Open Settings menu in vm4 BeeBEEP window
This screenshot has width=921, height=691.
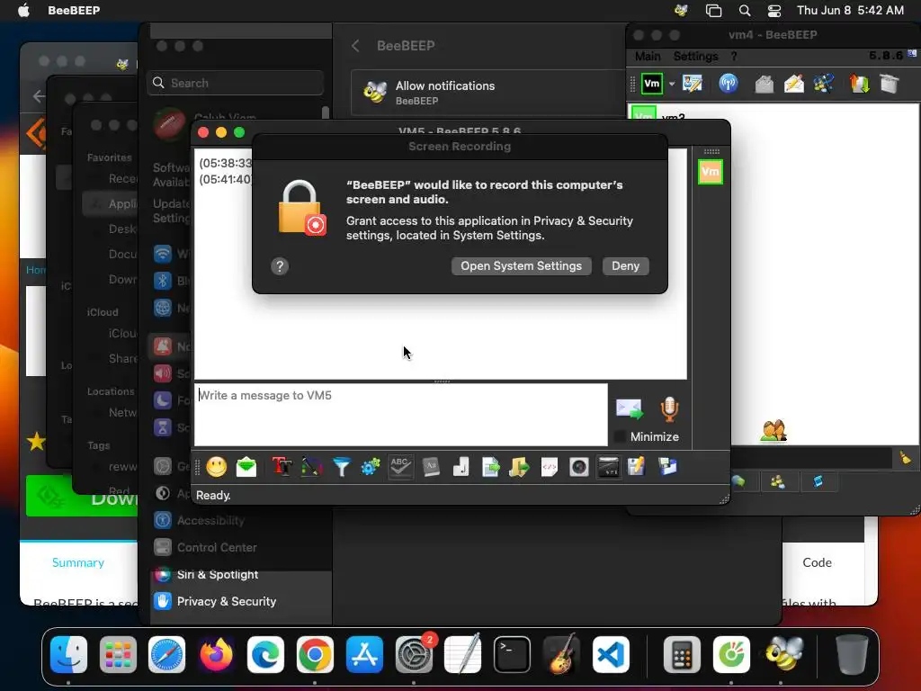(695, 57)
